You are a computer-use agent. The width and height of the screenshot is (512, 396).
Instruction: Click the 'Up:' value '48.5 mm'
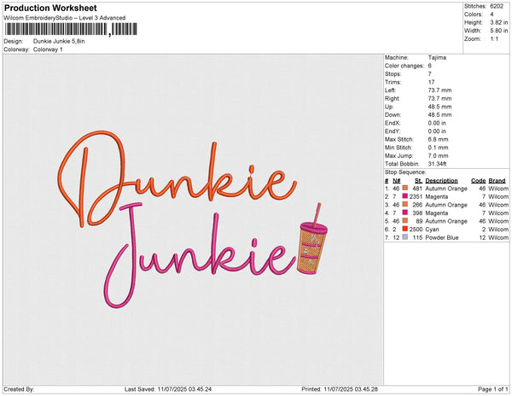[439, 107]
